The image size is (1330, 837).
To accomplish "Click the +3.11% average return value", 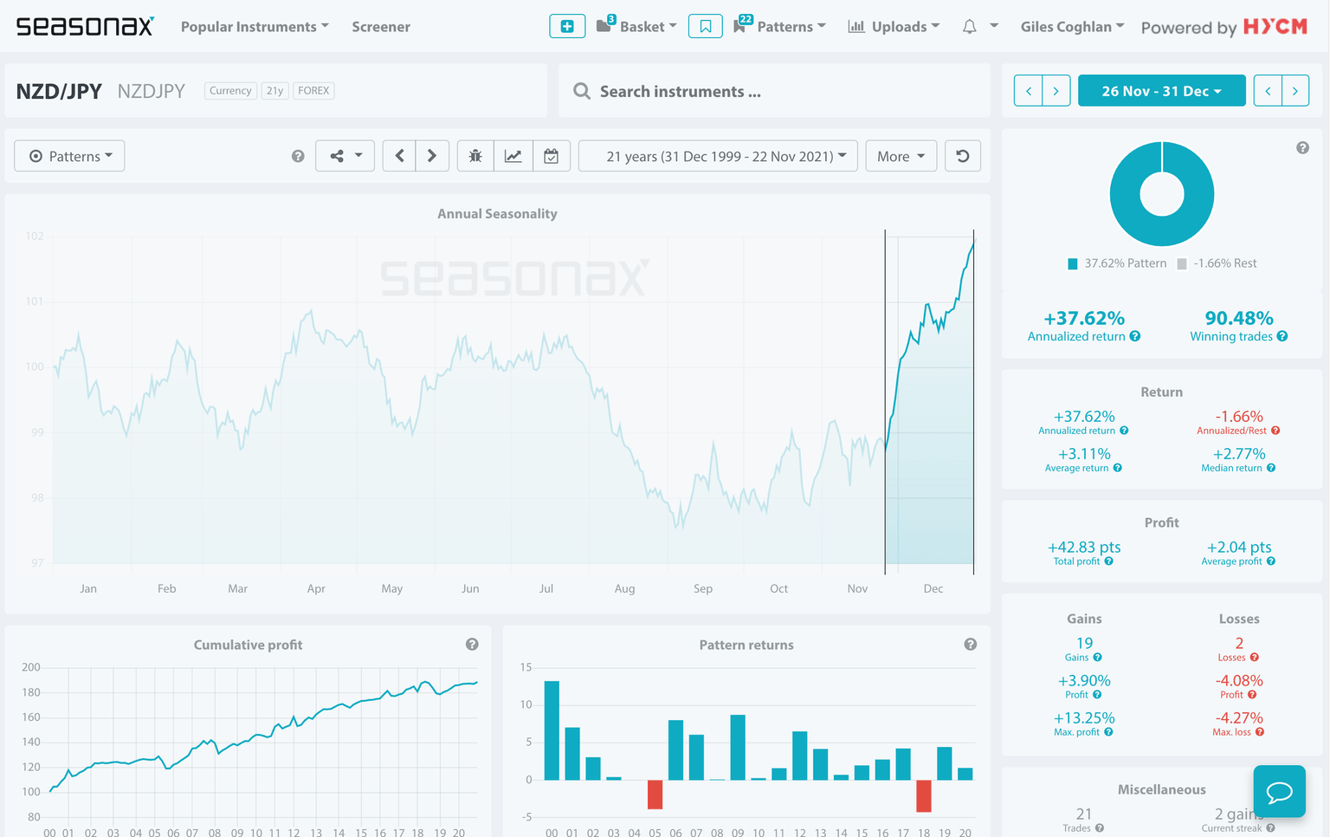I will pos(1084,453).
